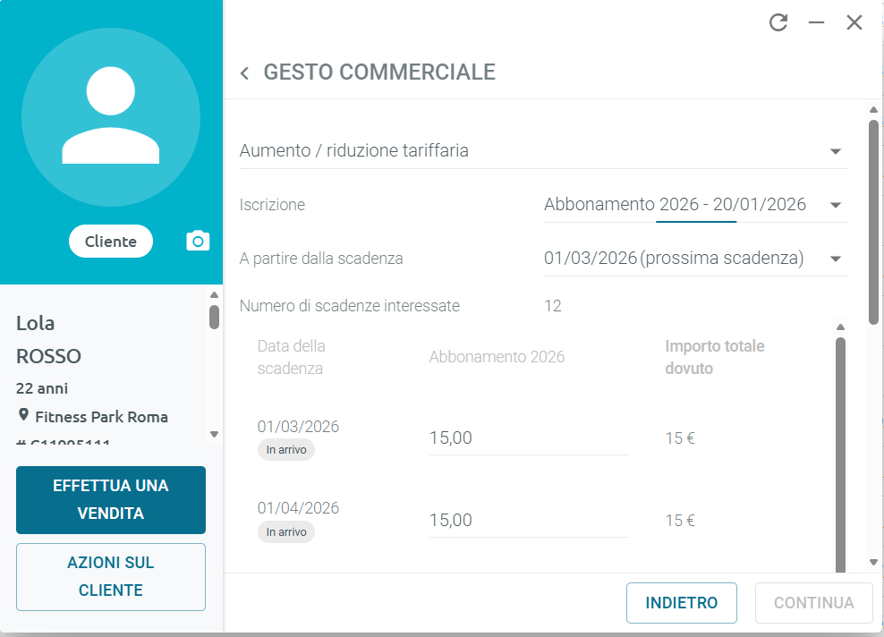Click the Numero di scadenze interessate label
The image size is (884, 637).
coord(350,306)
